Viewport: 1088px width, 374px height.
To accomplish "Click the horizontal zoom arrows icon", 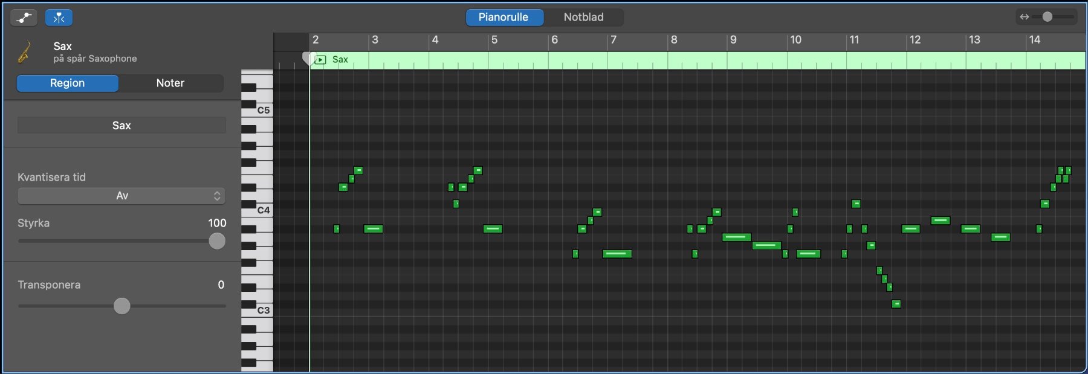I will [1024, 17].
